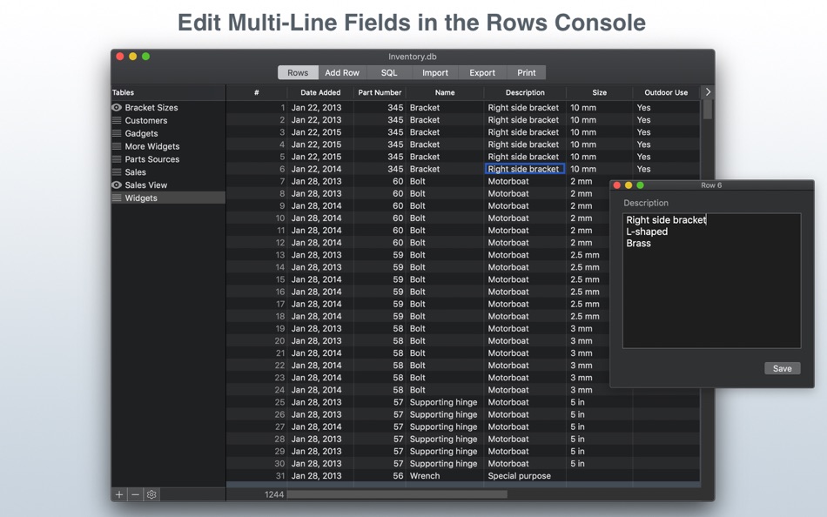The width and height of the screenshot is (827, 517).
Task: Show more columns with the right chevron
Action: [708, 91]
